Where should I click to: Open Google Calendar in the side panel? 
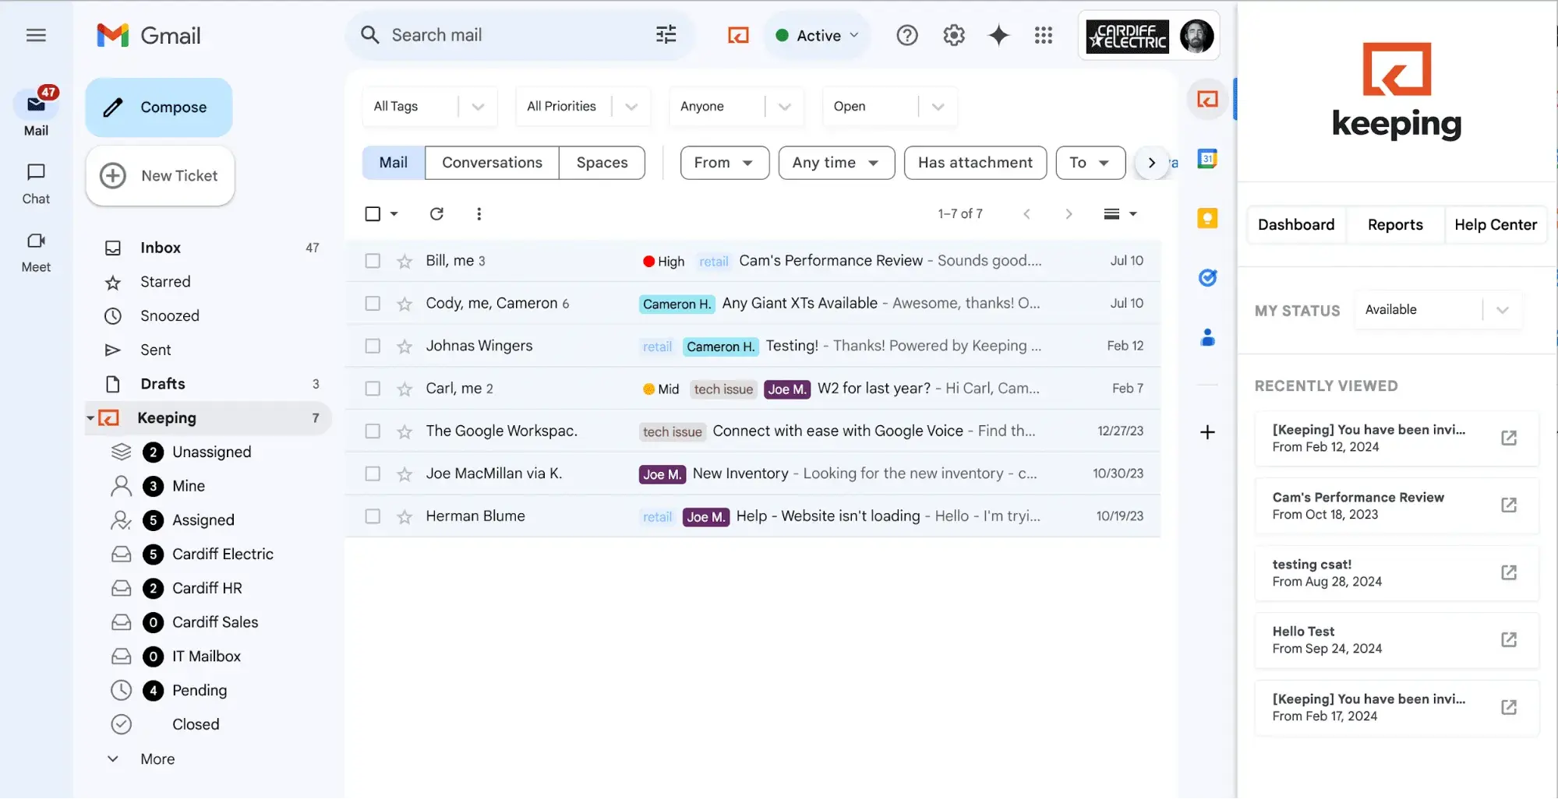[x=1207, y=159]
